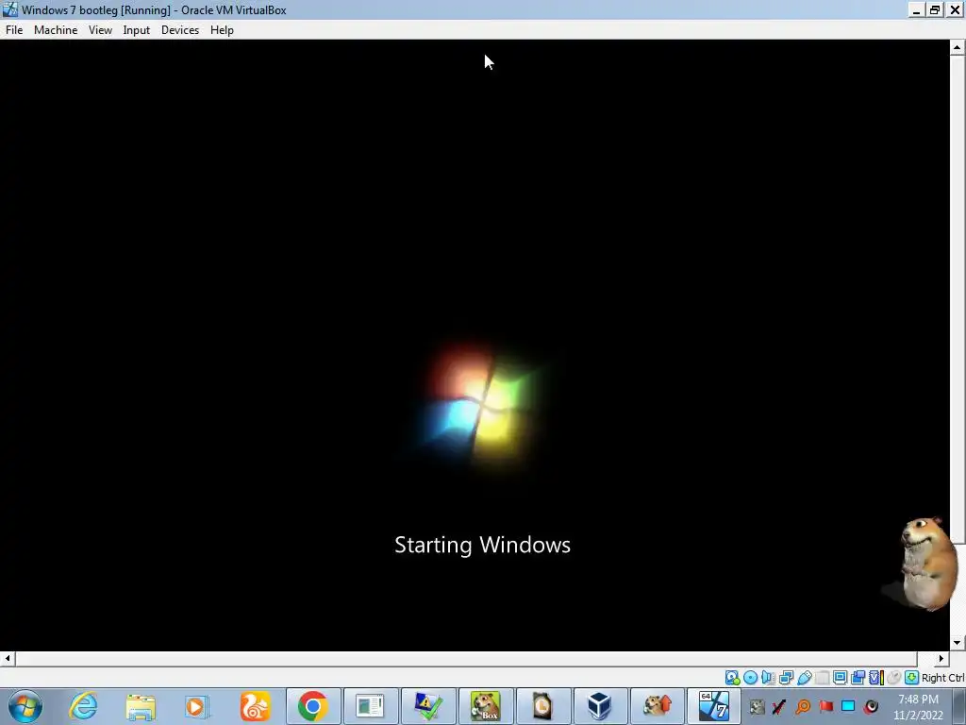
Task: Open Windows Explorer from the taskbar
Action: (141, 706)
